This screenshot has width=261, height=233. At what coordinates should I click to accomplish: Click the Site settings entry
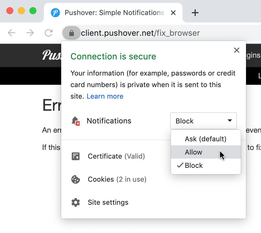pos(108,202)
